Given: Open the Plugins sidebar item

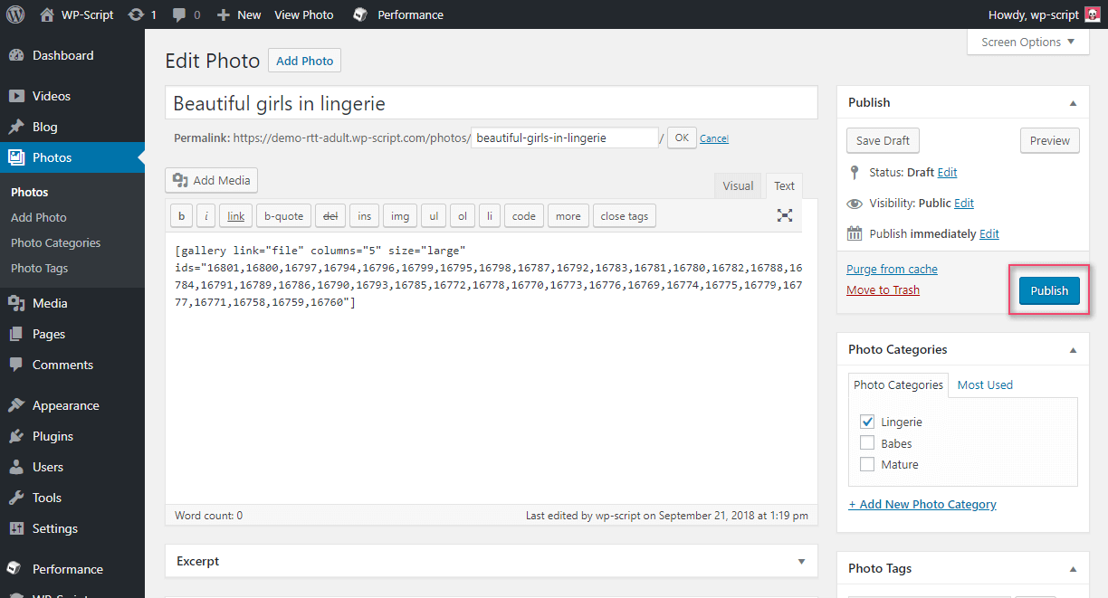Looking at the screenshot, I should [53, 436].
